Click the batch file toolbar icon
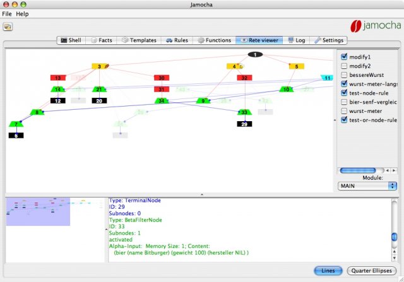 tap(9, 26)
